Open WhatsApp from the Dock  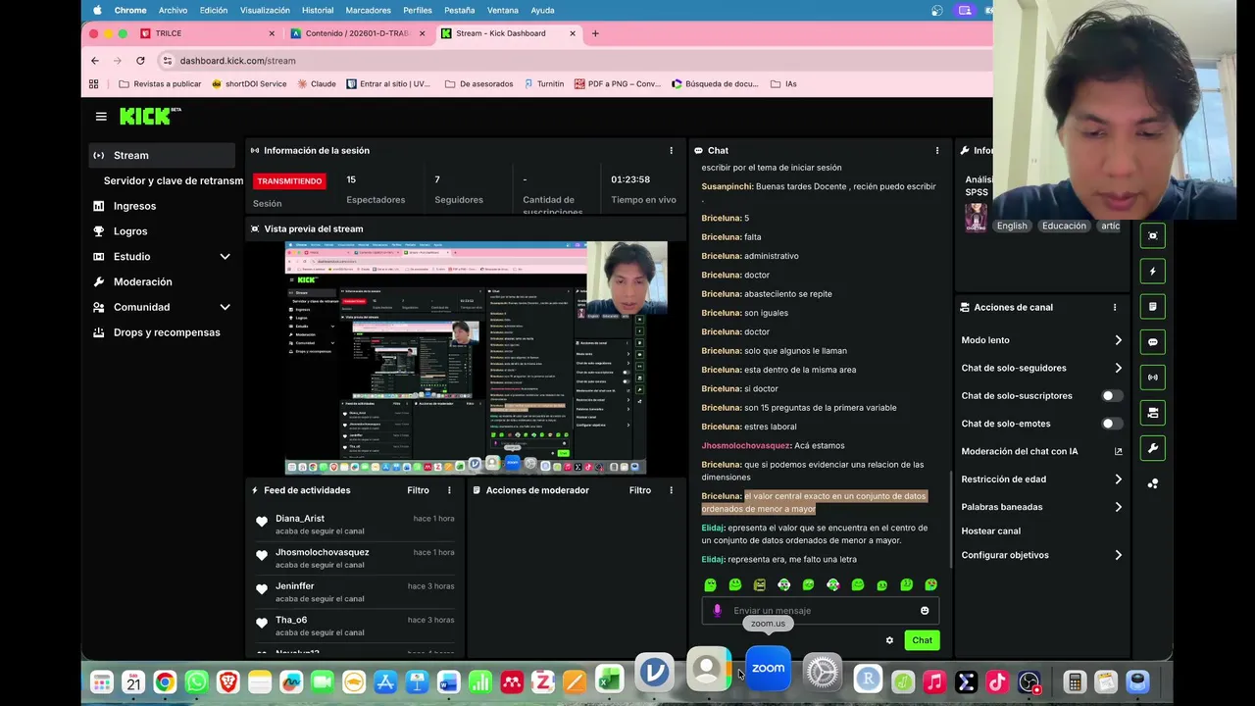click(197, 681)
